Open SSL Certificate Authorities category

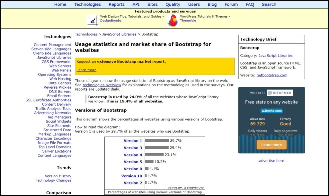48,100
